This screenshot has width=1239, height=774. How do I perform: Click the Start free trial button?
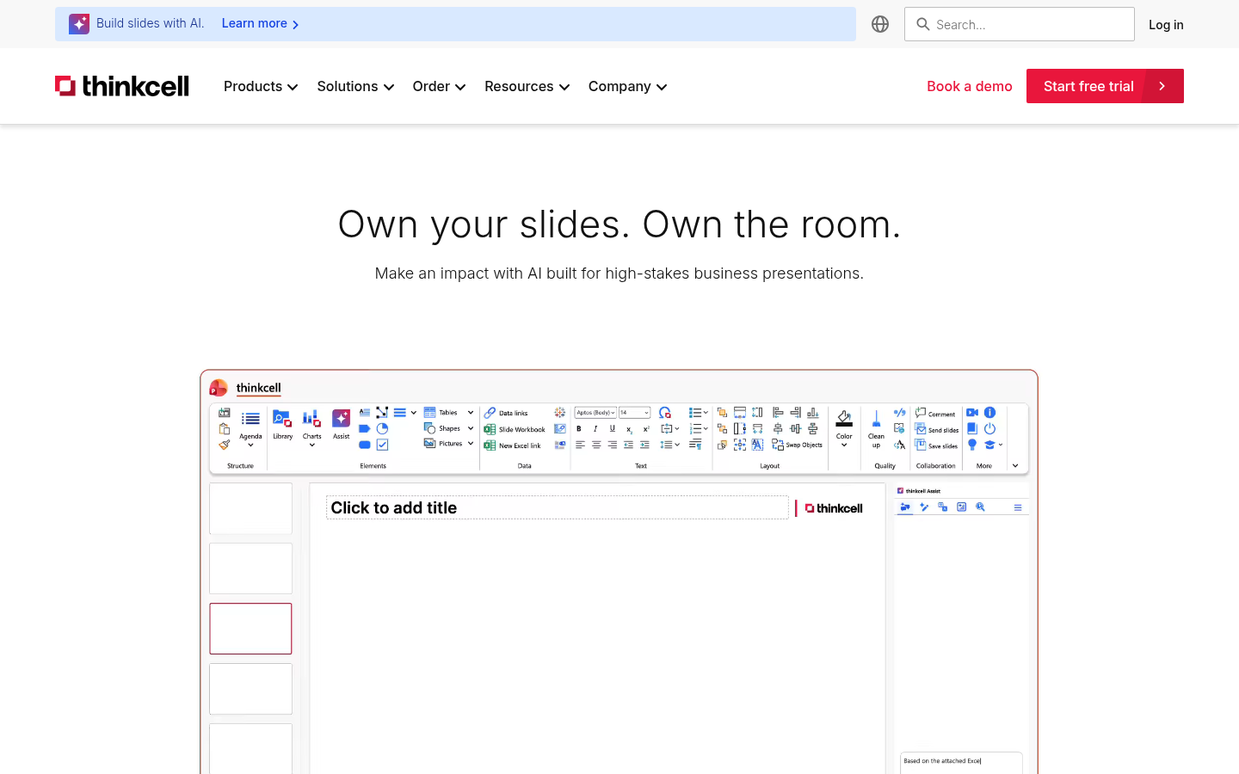pyautogui.click(x=1105, y=86)
